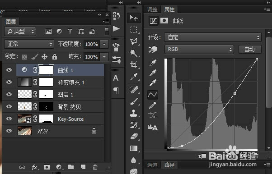
Task: Toggle edit points curve mode
Action: (x=153, y=95)
